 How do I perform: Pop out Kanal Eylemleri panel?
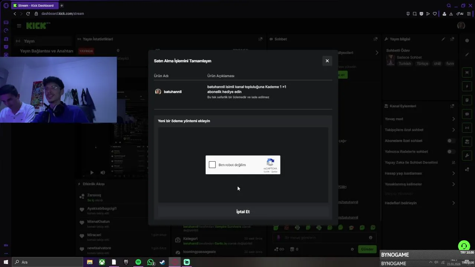[452, 106]
